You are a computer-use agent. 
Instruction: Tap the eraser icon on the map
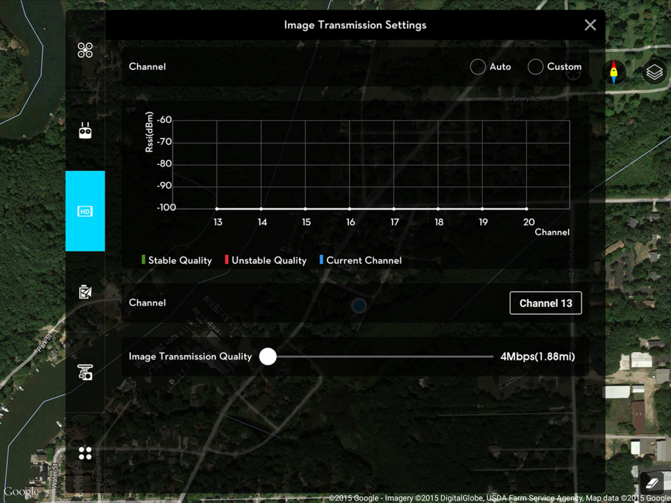(x=652, y=483)
